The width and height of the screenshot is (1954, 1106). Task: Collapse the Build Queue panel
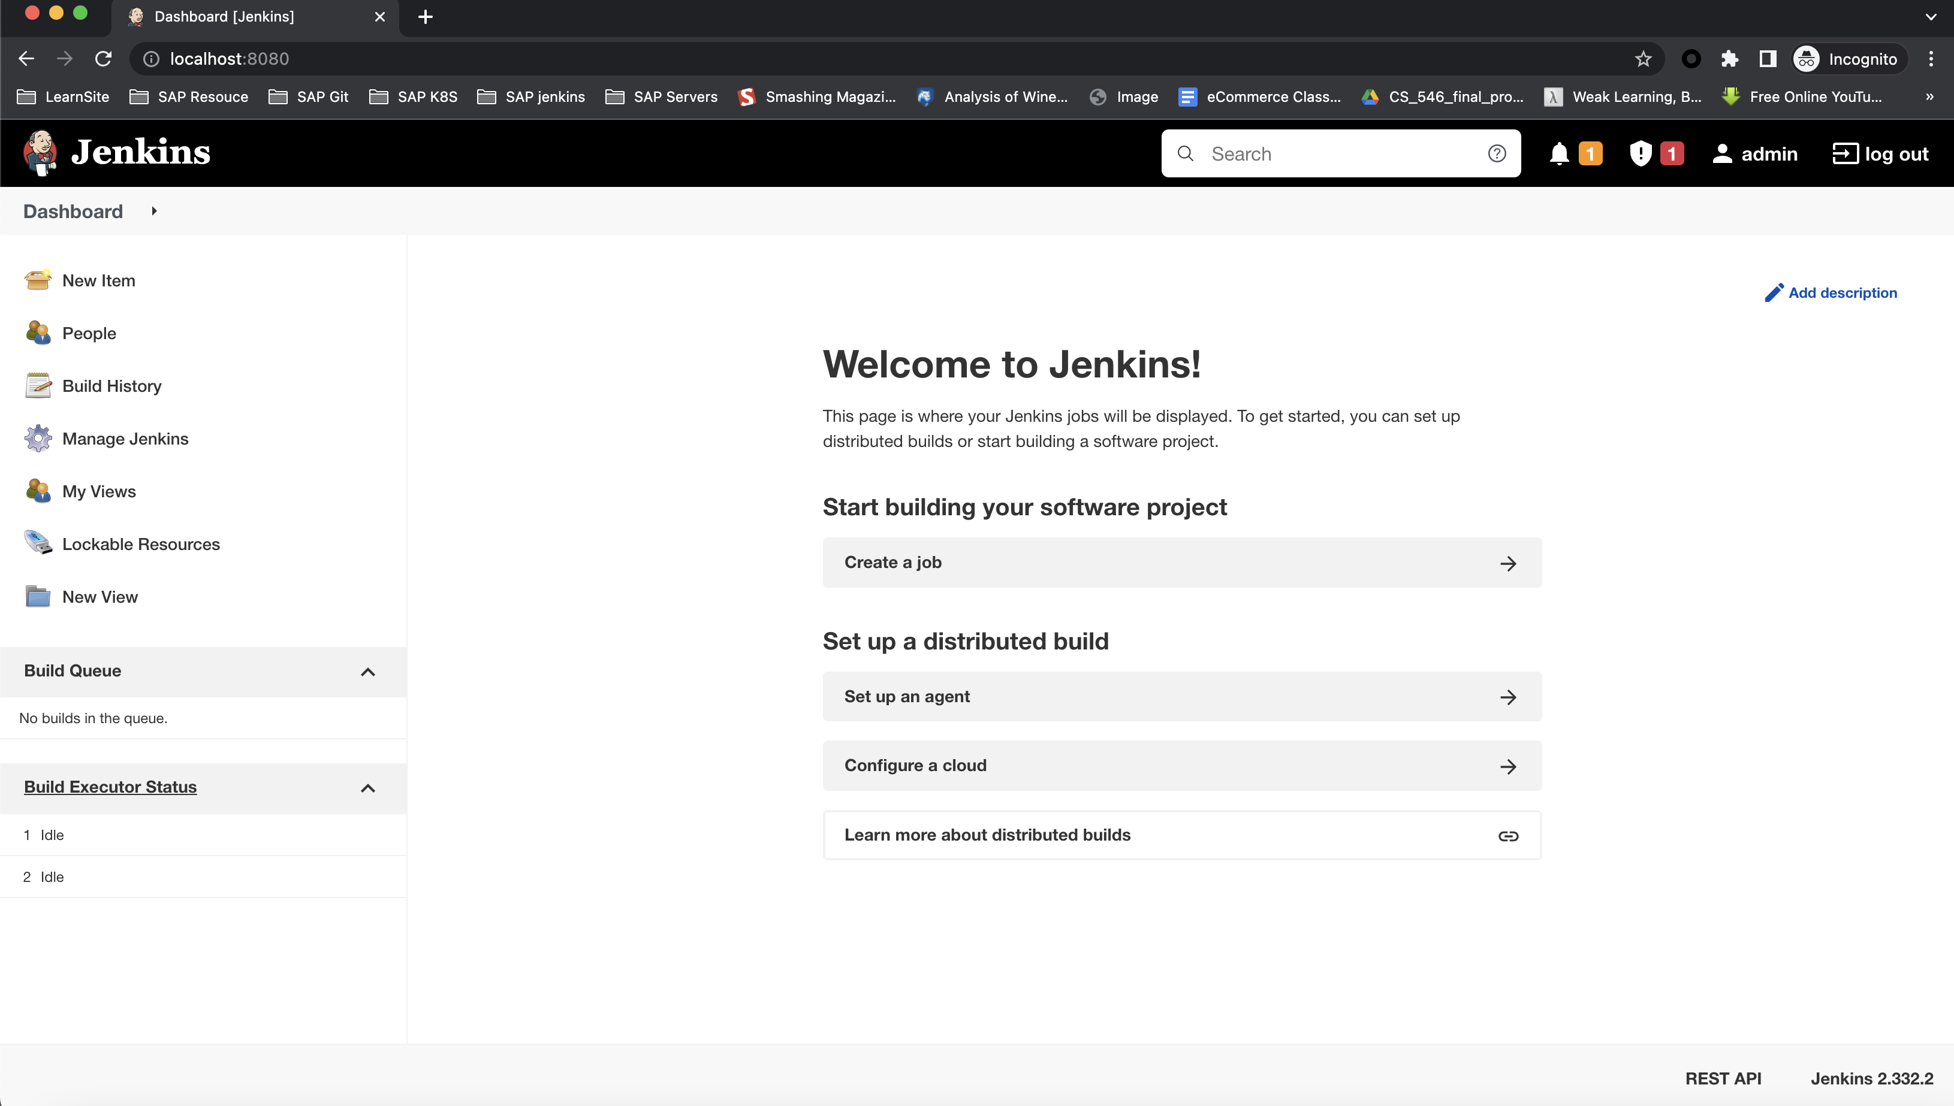[x=367, y=672]
